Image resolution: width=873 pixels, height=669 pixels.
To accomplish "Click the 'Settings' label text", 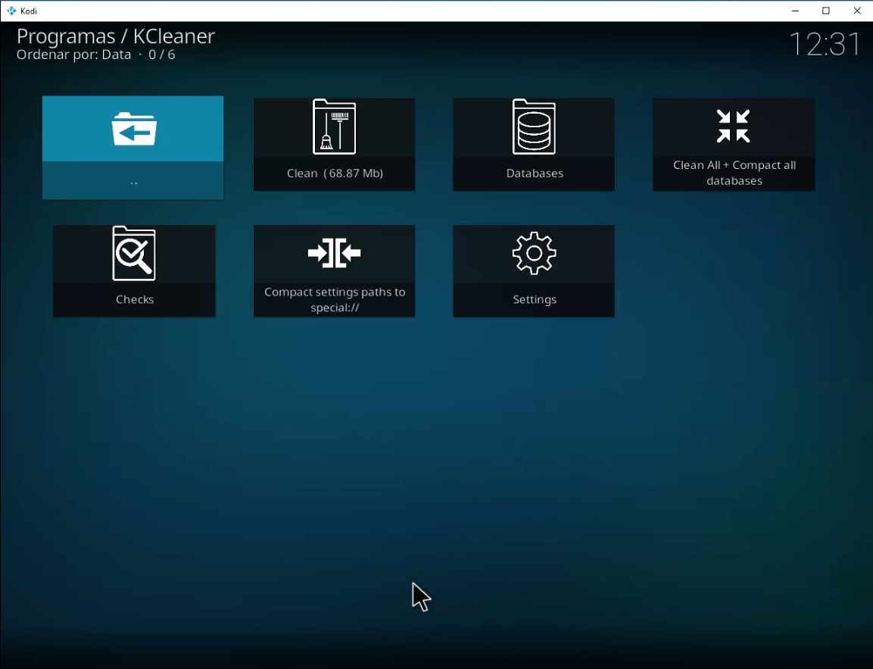I will [535, 299].
